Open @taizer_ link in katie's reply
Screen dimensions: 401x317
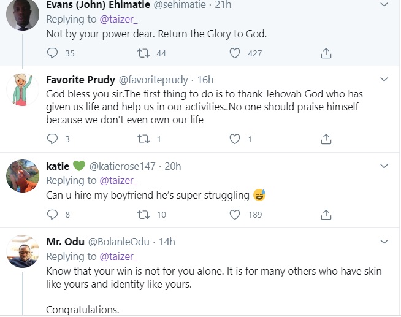(118, 180)
